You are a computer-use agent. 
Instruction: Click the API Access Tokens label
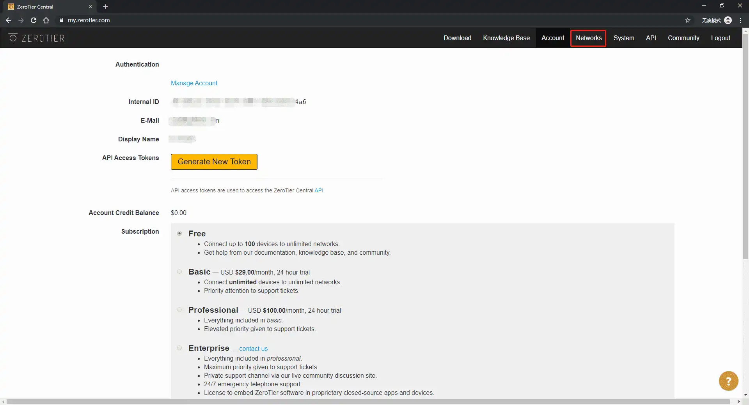pos(131,158)
